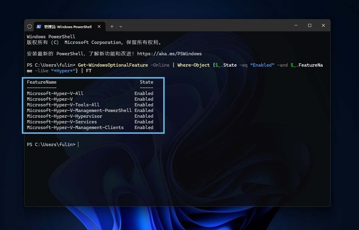Image resolution: width=359 pixels, height=230 pixels.
Task: Select the Microsoft-Hyper-V-Services entry
Action: pyautogui.click(x=62, y=122)
